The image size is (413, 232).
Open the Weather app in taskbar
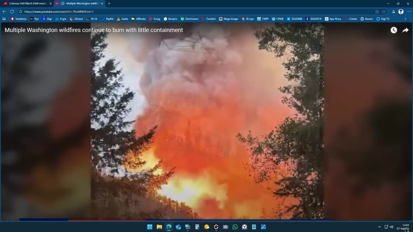[207, 227]
